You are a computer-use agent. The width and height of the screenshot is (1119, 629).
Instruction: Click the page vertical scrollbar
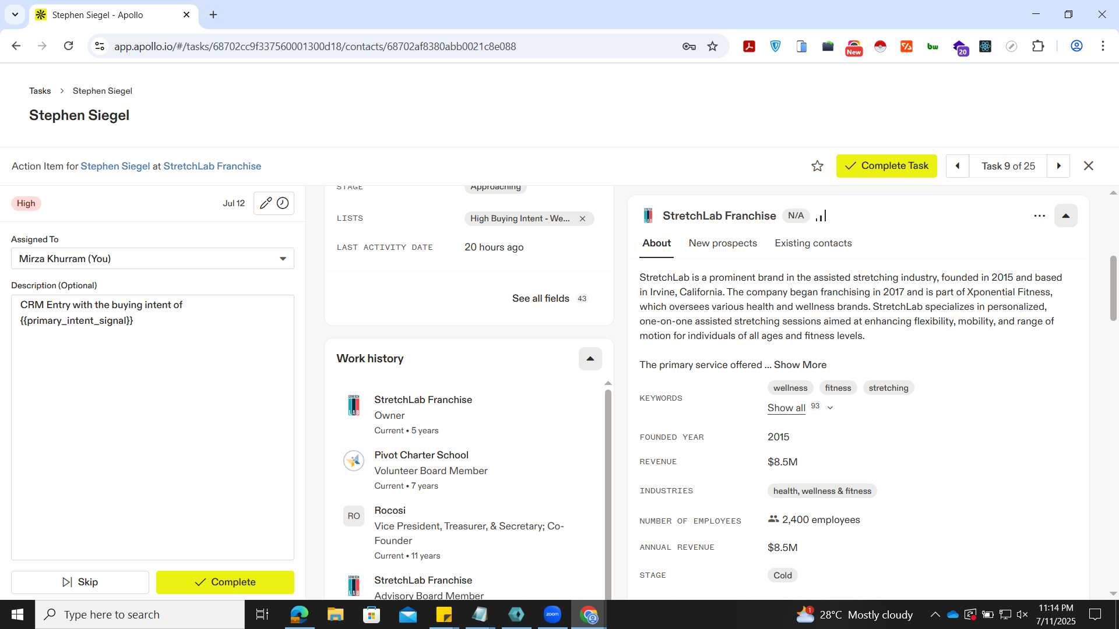click(1113, 288)
